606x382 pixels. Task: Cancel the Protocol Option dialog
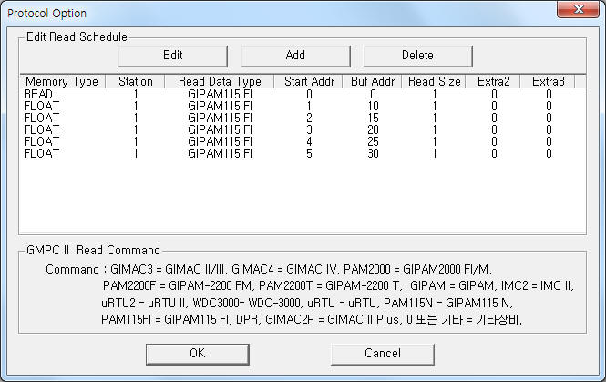pyautogui.click(x=383, y=354)
